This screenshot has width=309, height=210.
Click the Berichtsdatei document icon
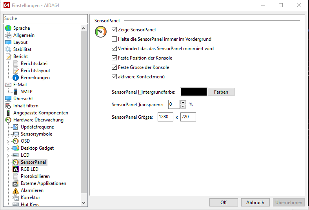point(16,63)
